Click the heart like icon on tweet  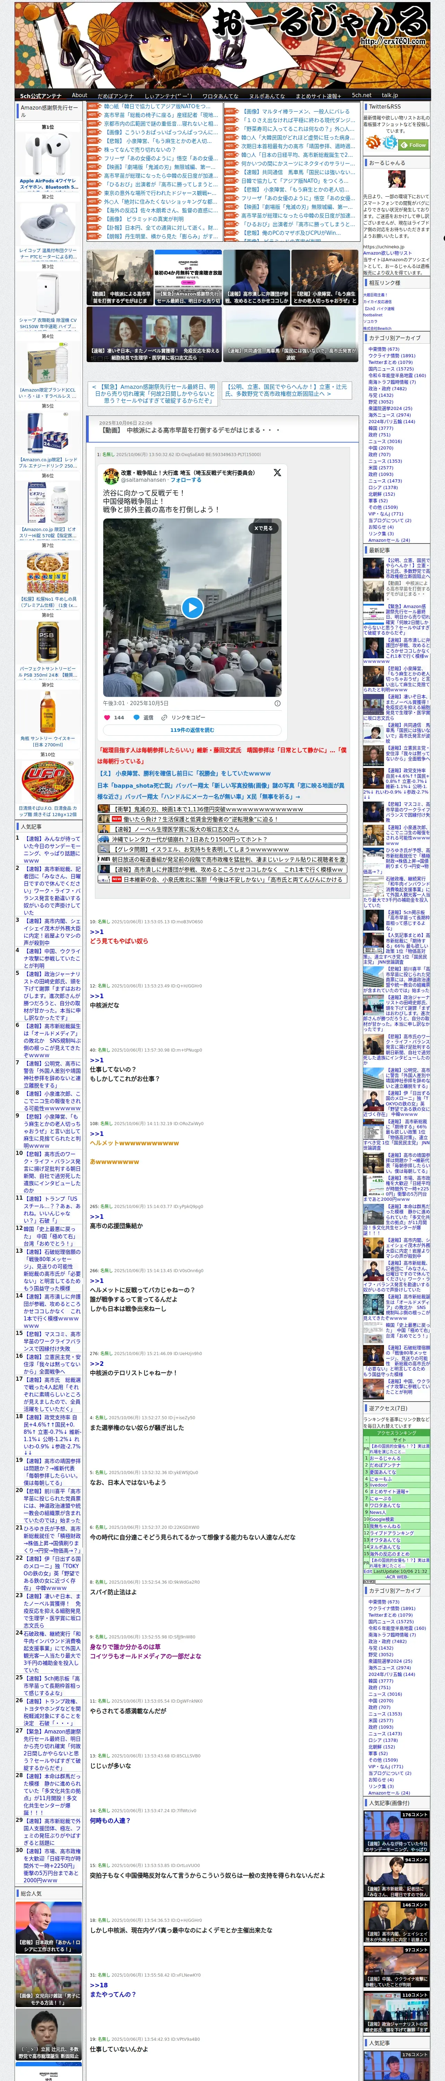coord(107,717)
